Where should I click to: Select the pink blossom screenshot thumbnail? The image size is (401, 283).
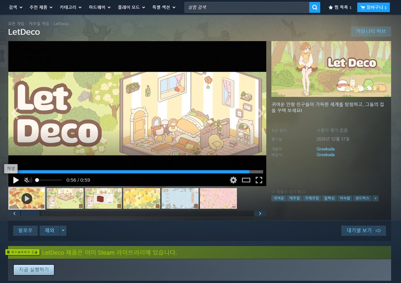coord(218,198)
